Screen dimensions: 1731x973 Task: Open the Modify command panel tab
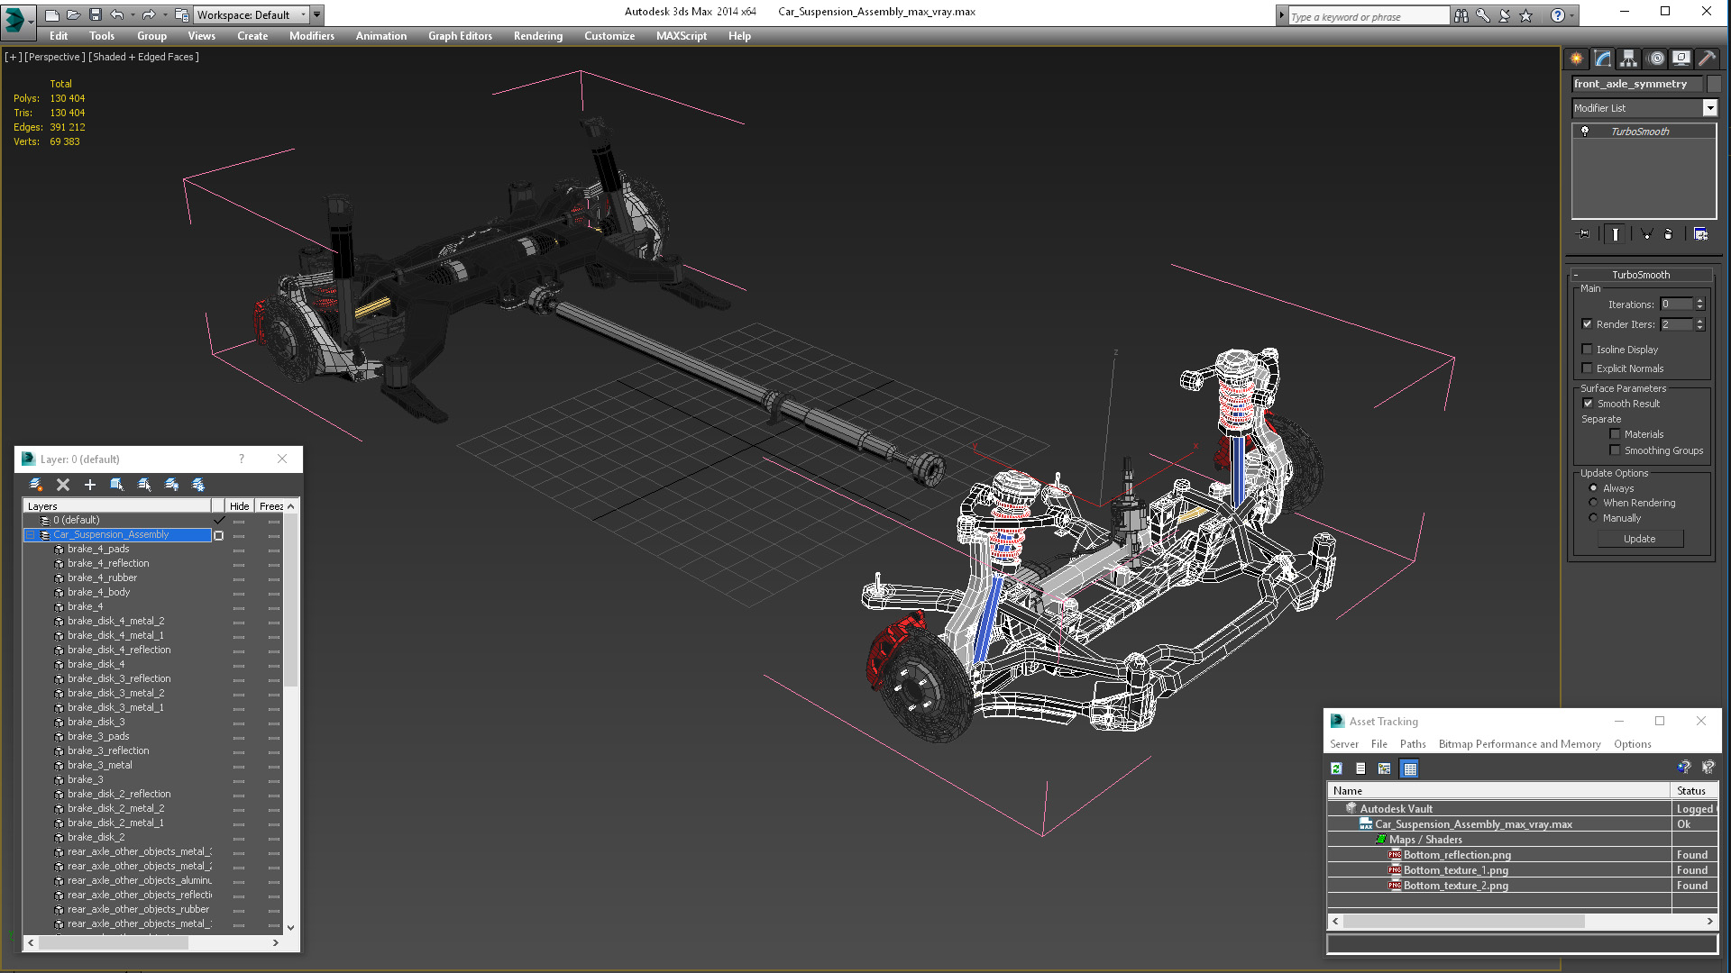click(1602, 59)
